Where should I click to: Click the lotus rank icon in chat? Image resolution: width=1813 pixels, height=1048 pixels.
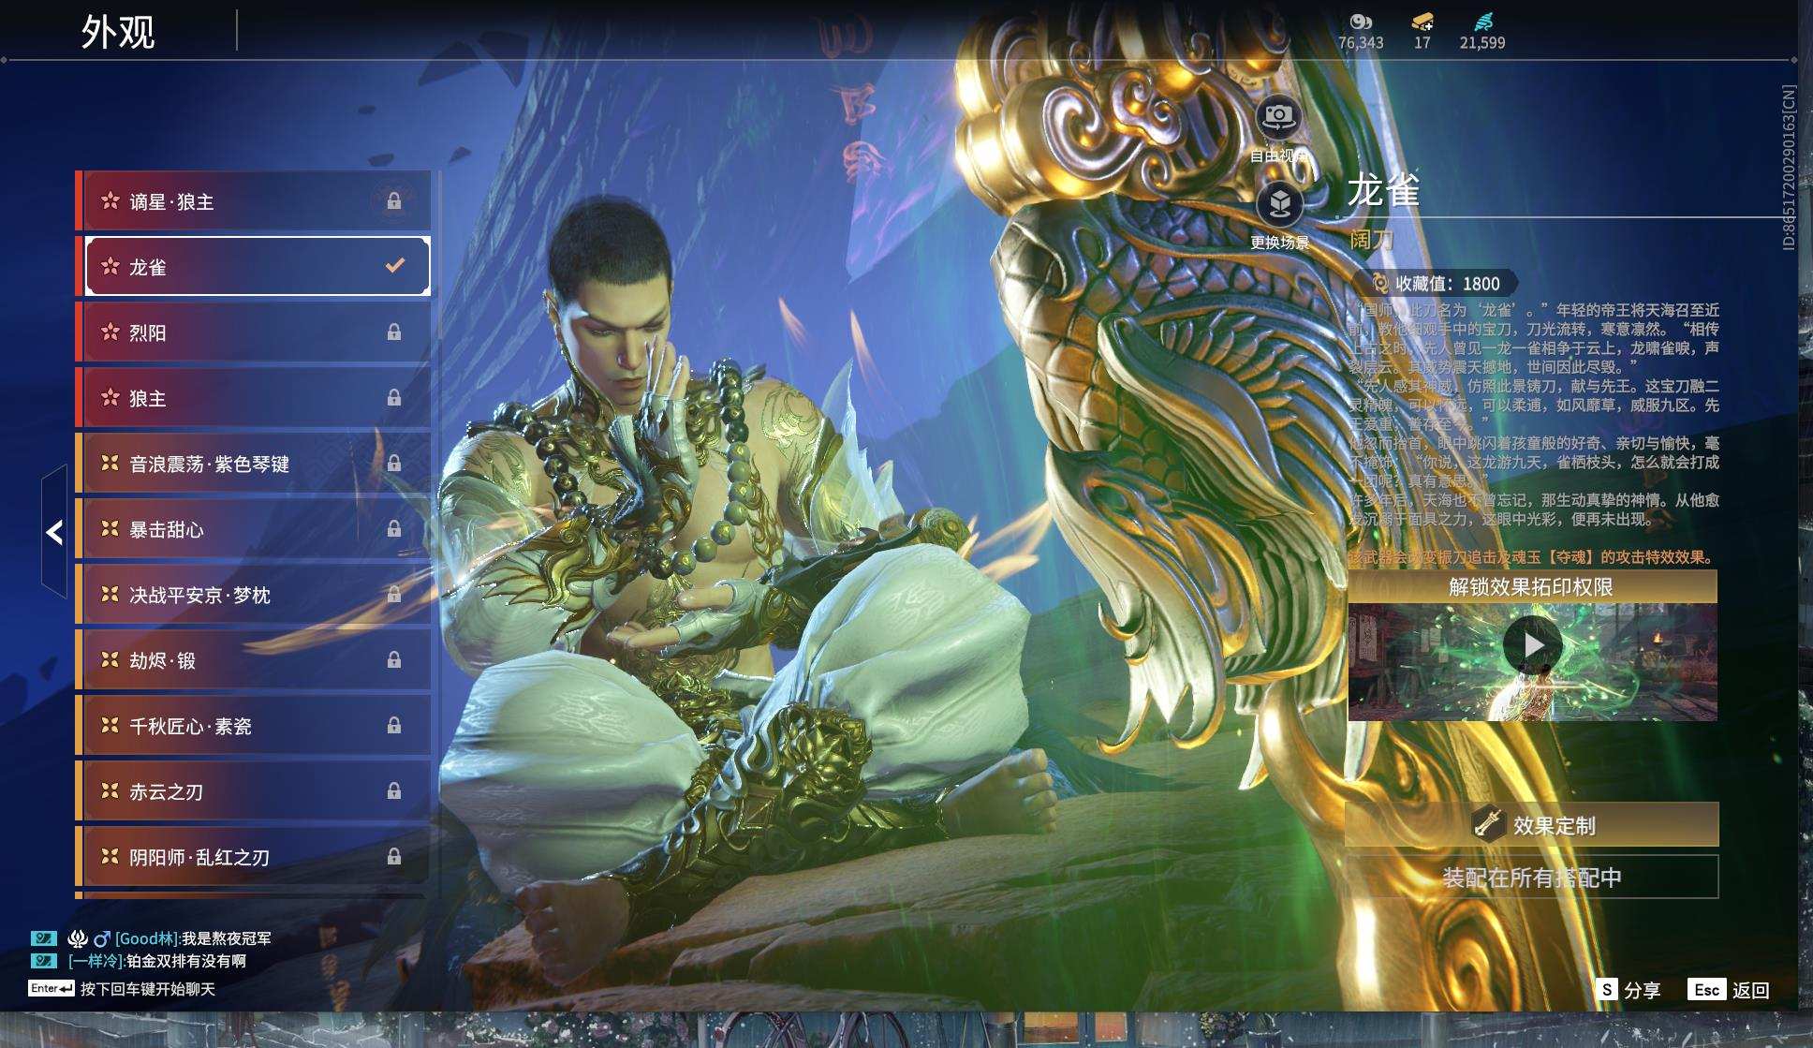click(78, 937)
